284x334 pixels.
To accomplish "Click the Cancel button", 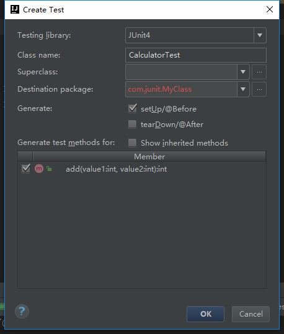I will click(251, 314).
